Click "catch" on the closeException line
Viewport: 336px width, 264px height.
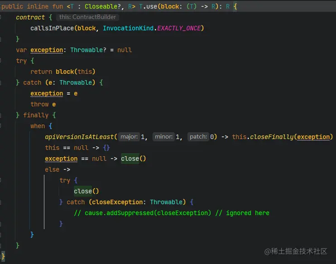[x=76, y=202]
